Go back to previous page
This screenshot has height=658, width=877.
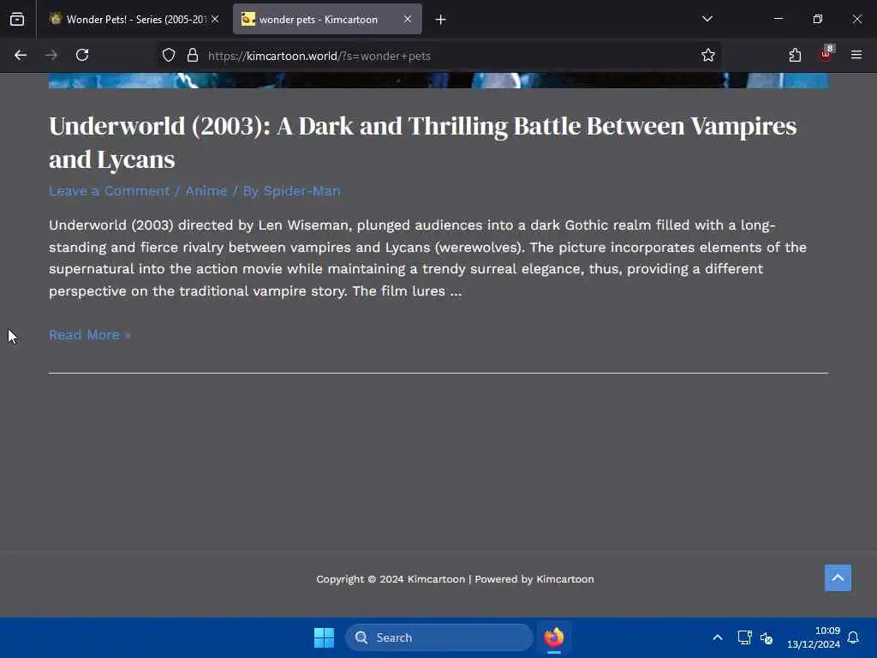click(x=21, y=55)
